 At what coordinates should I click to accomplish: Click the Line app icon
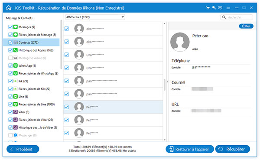click(x=16, y=96)
